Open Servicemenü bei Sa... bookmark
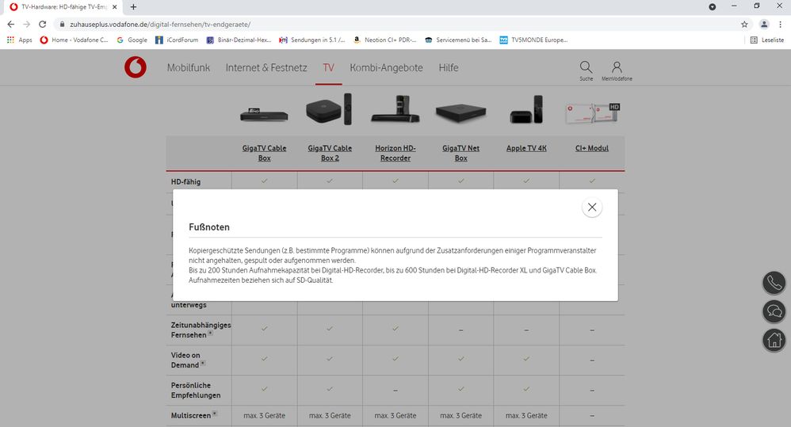 [x=458, y=40]
